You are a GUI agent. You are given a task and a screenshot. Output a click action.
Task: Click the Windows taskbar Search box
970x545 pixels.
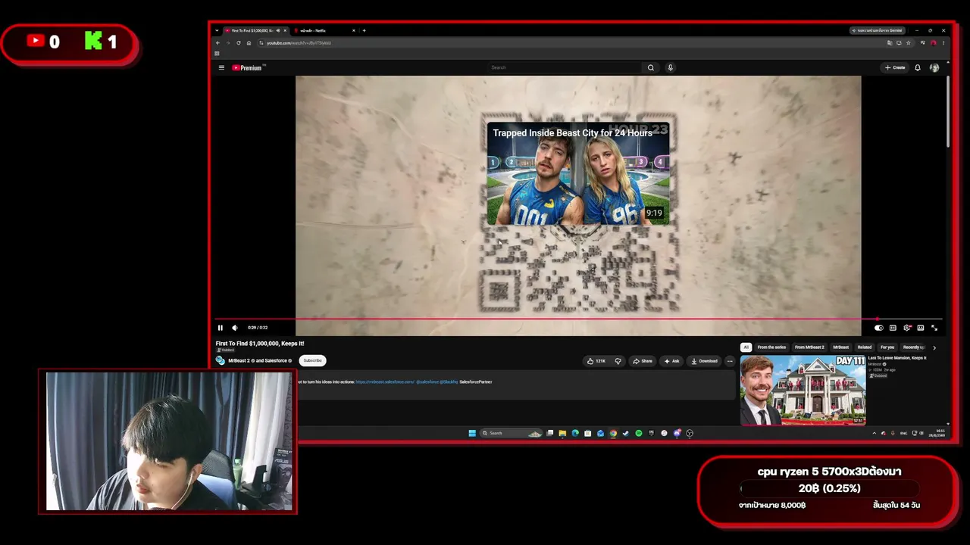512,434
